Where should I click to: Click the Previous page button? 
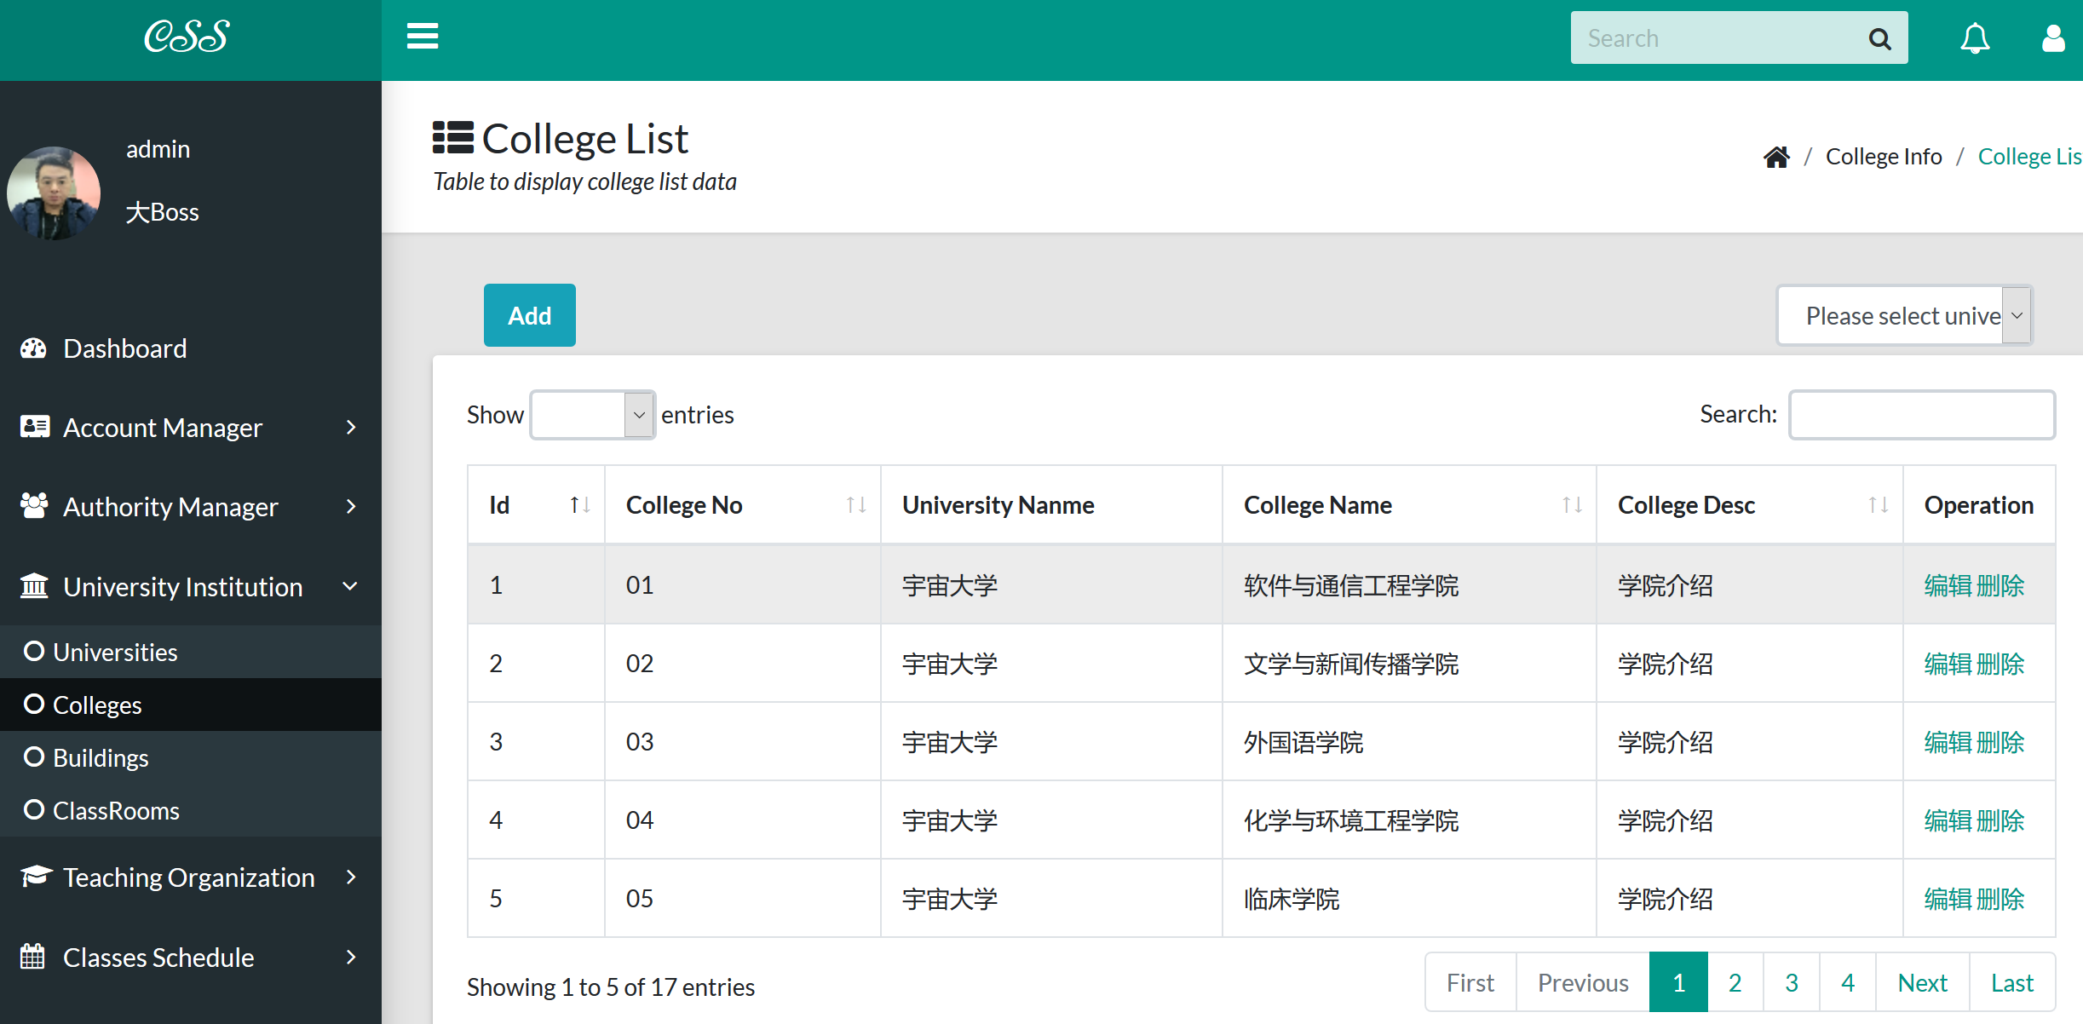[1583, 982]
